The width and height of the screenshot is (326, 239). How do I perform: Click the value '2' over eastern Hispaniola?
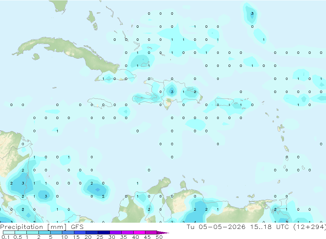tap(195, 92)
